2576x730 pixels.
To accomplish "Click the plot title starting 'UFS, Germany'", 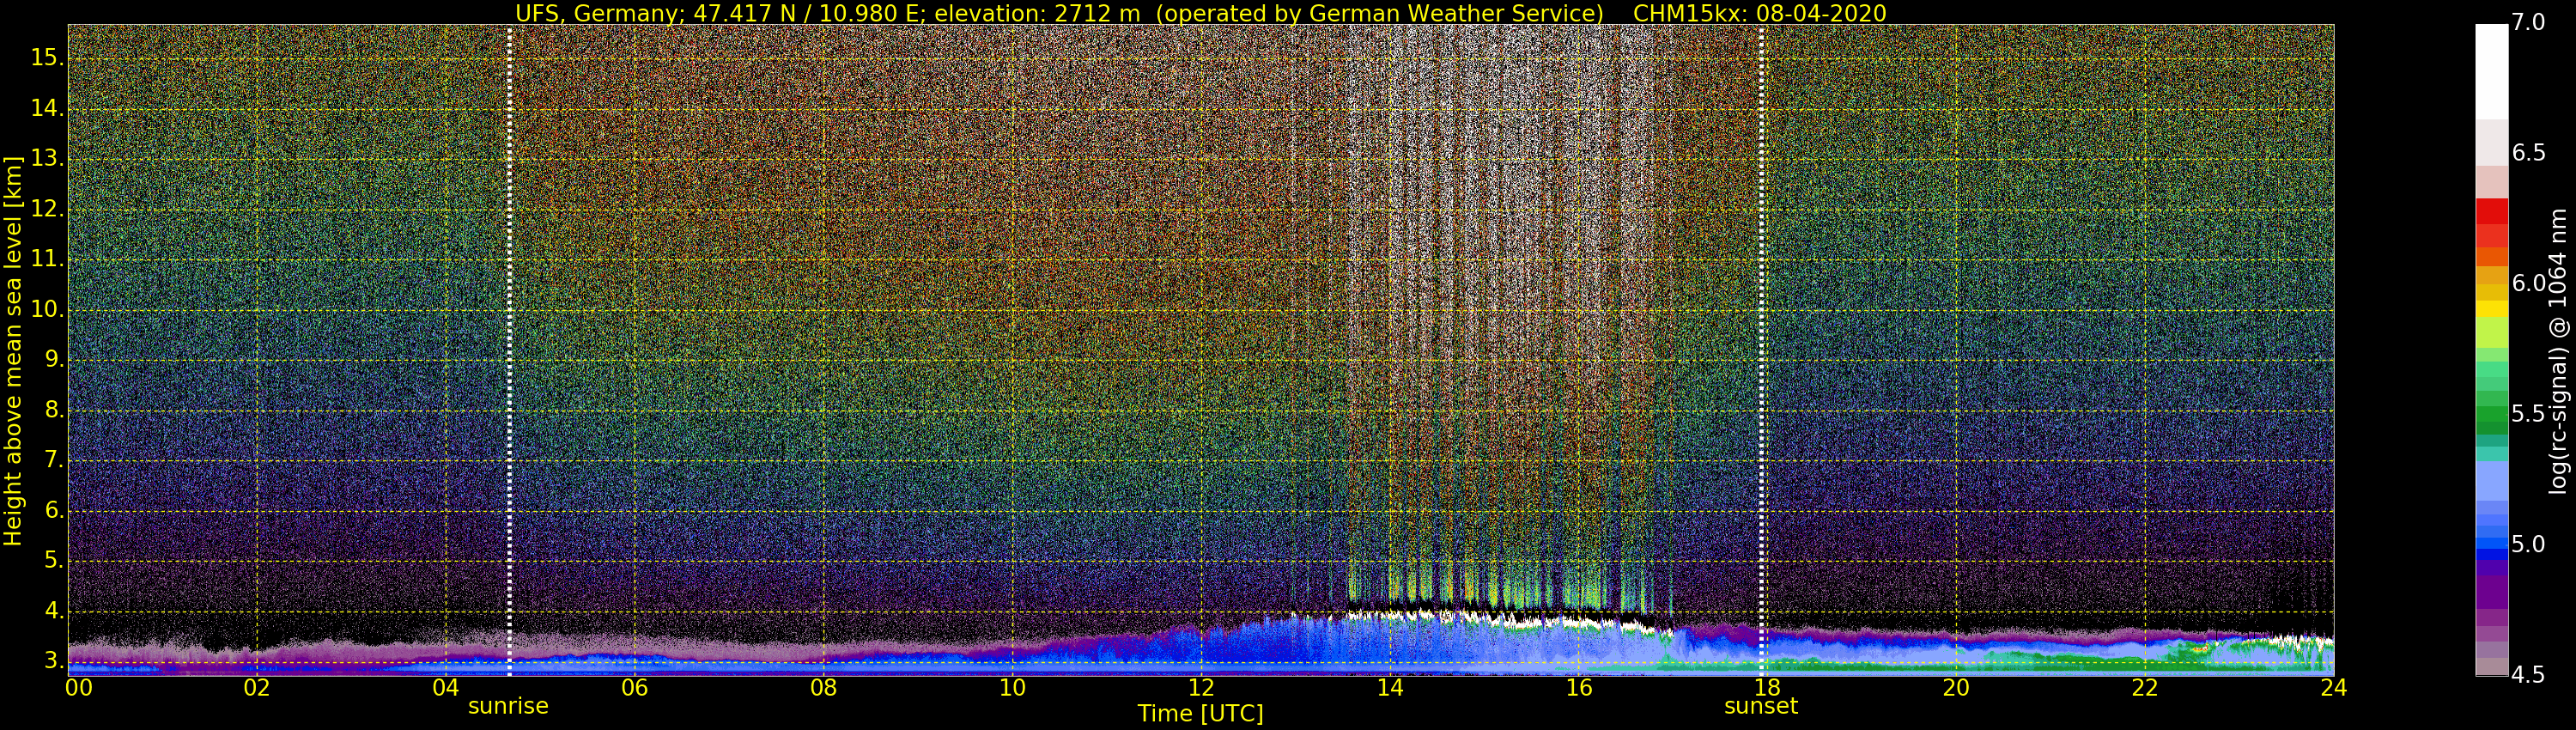I will (x=1200, y=13).
